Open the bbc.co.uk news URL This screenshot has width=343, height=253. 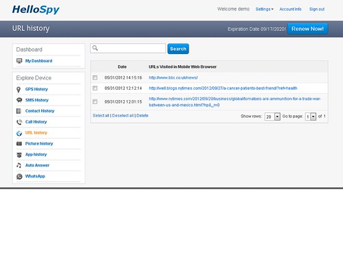(173, 77)
